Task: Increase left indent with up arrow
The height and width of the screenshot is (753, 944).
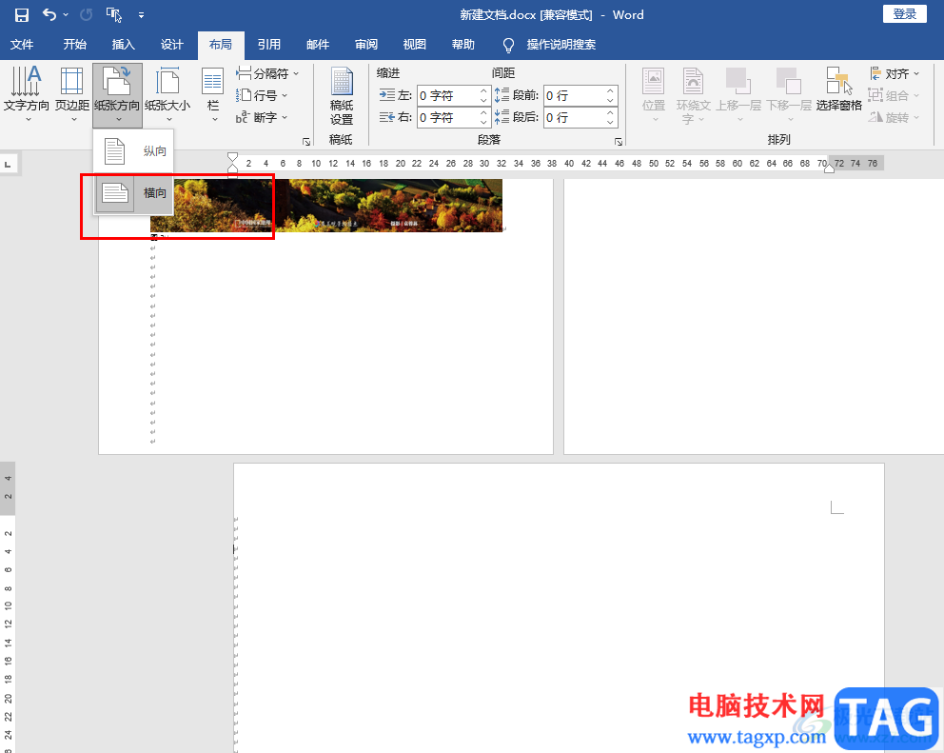Action: click(484, 91)
